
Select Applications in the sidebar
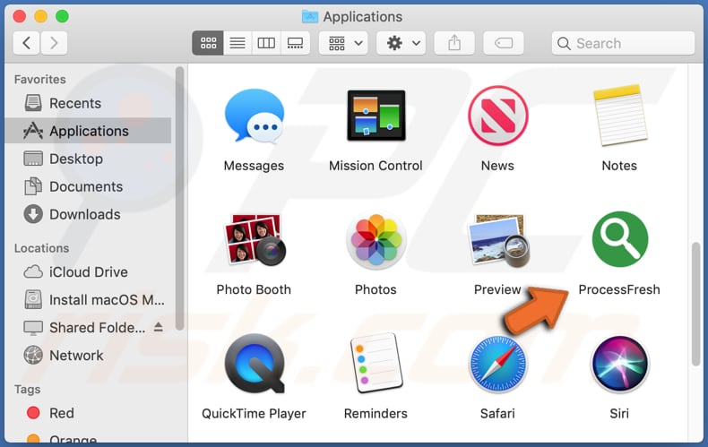click(x=88, y=131)
